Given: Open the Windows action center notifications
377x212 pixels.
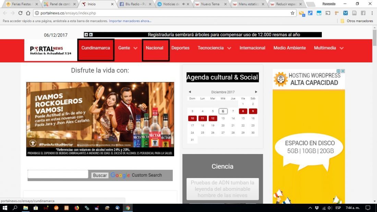Looking at the screenshot, I should click(x=368, y=208).
